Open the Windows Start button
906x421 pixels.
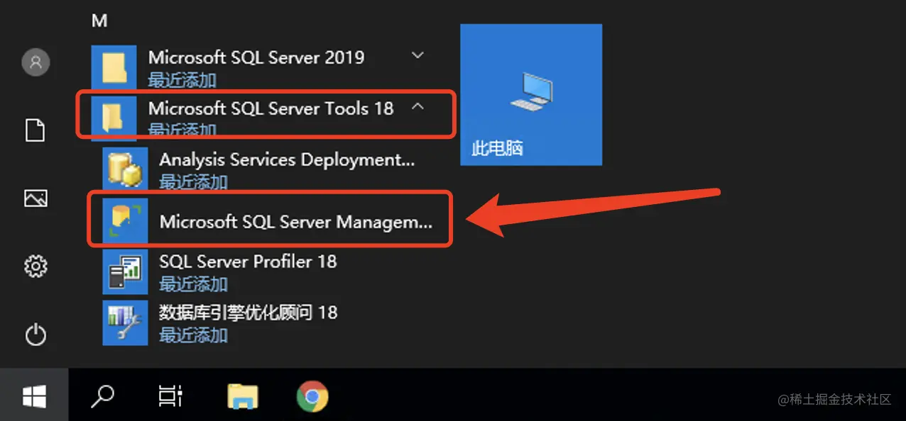(34, 396)
